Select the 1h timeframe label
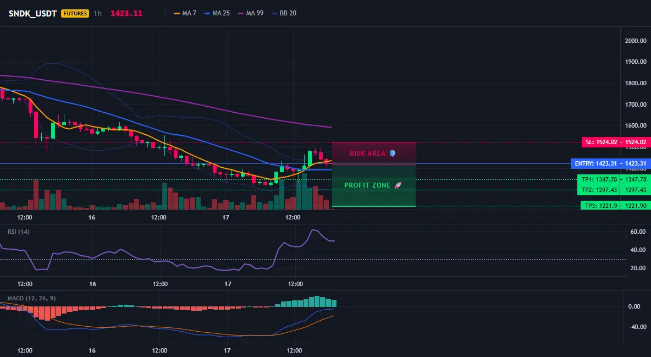Image resolution: width=651 pixels, height=357 pixels. point(97,13)
